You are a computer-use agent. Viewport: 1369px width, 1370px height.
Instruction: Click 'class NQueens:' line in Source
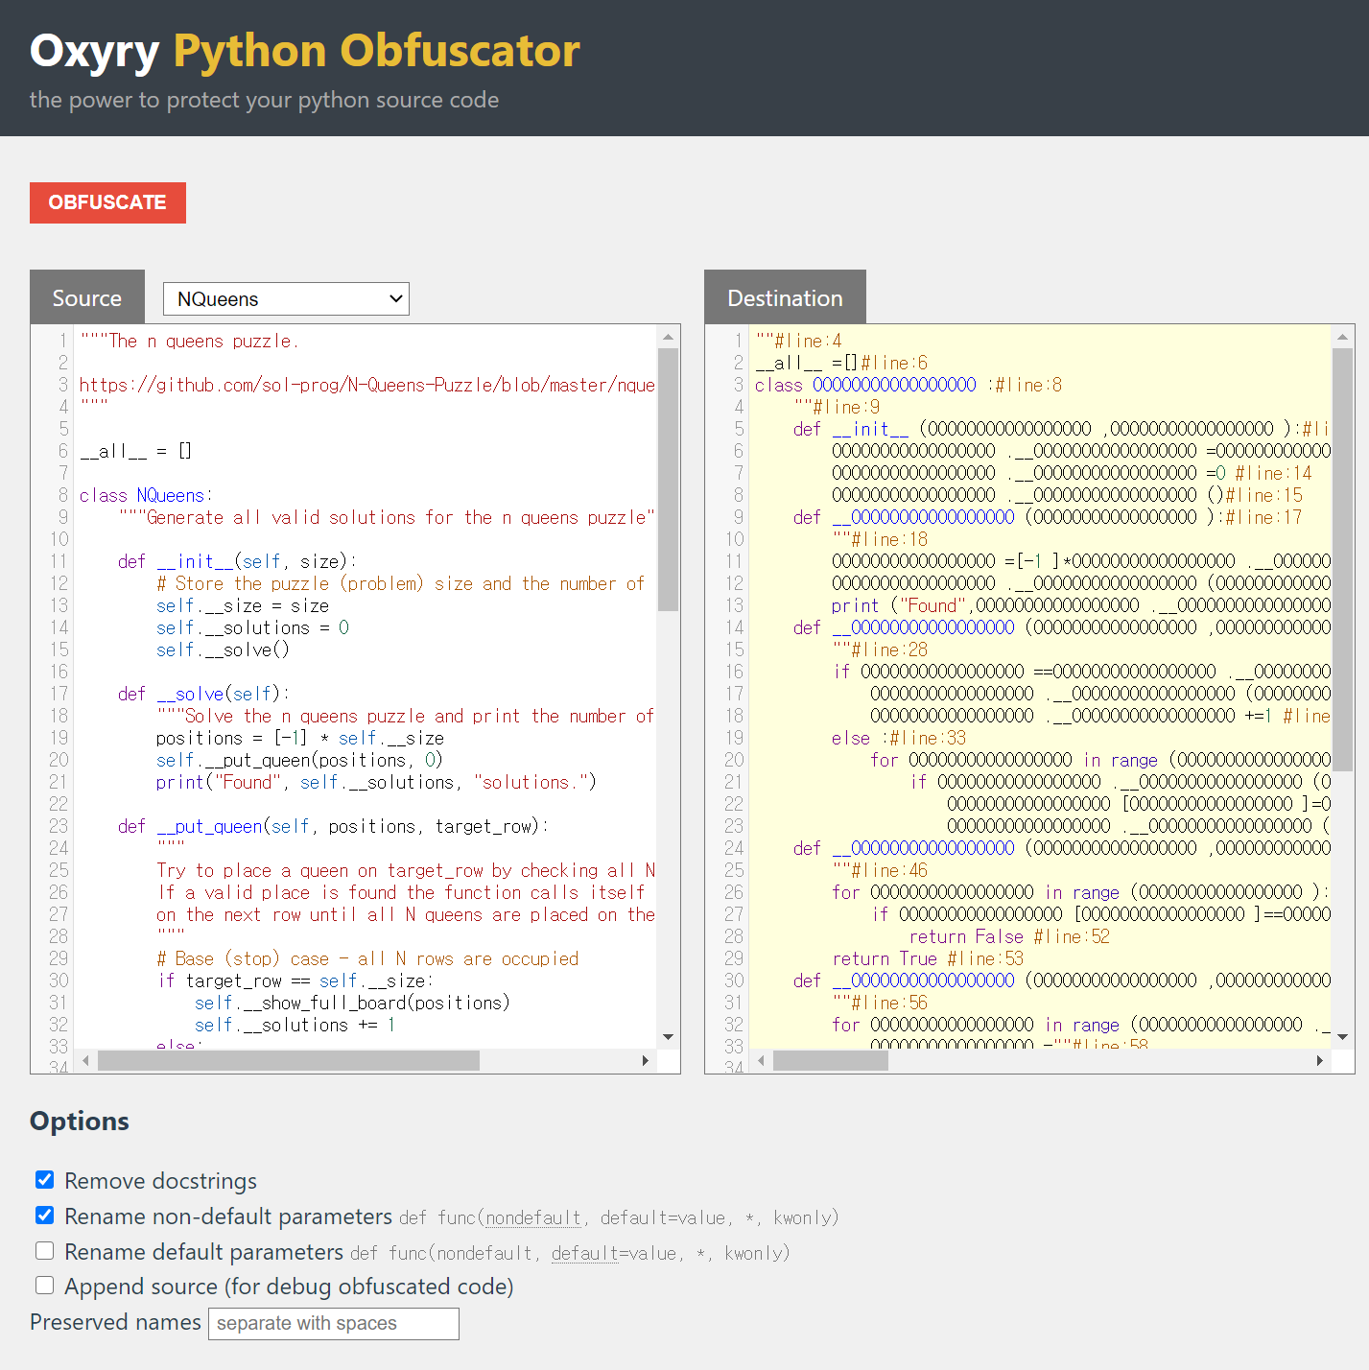(x=147, y=495)
